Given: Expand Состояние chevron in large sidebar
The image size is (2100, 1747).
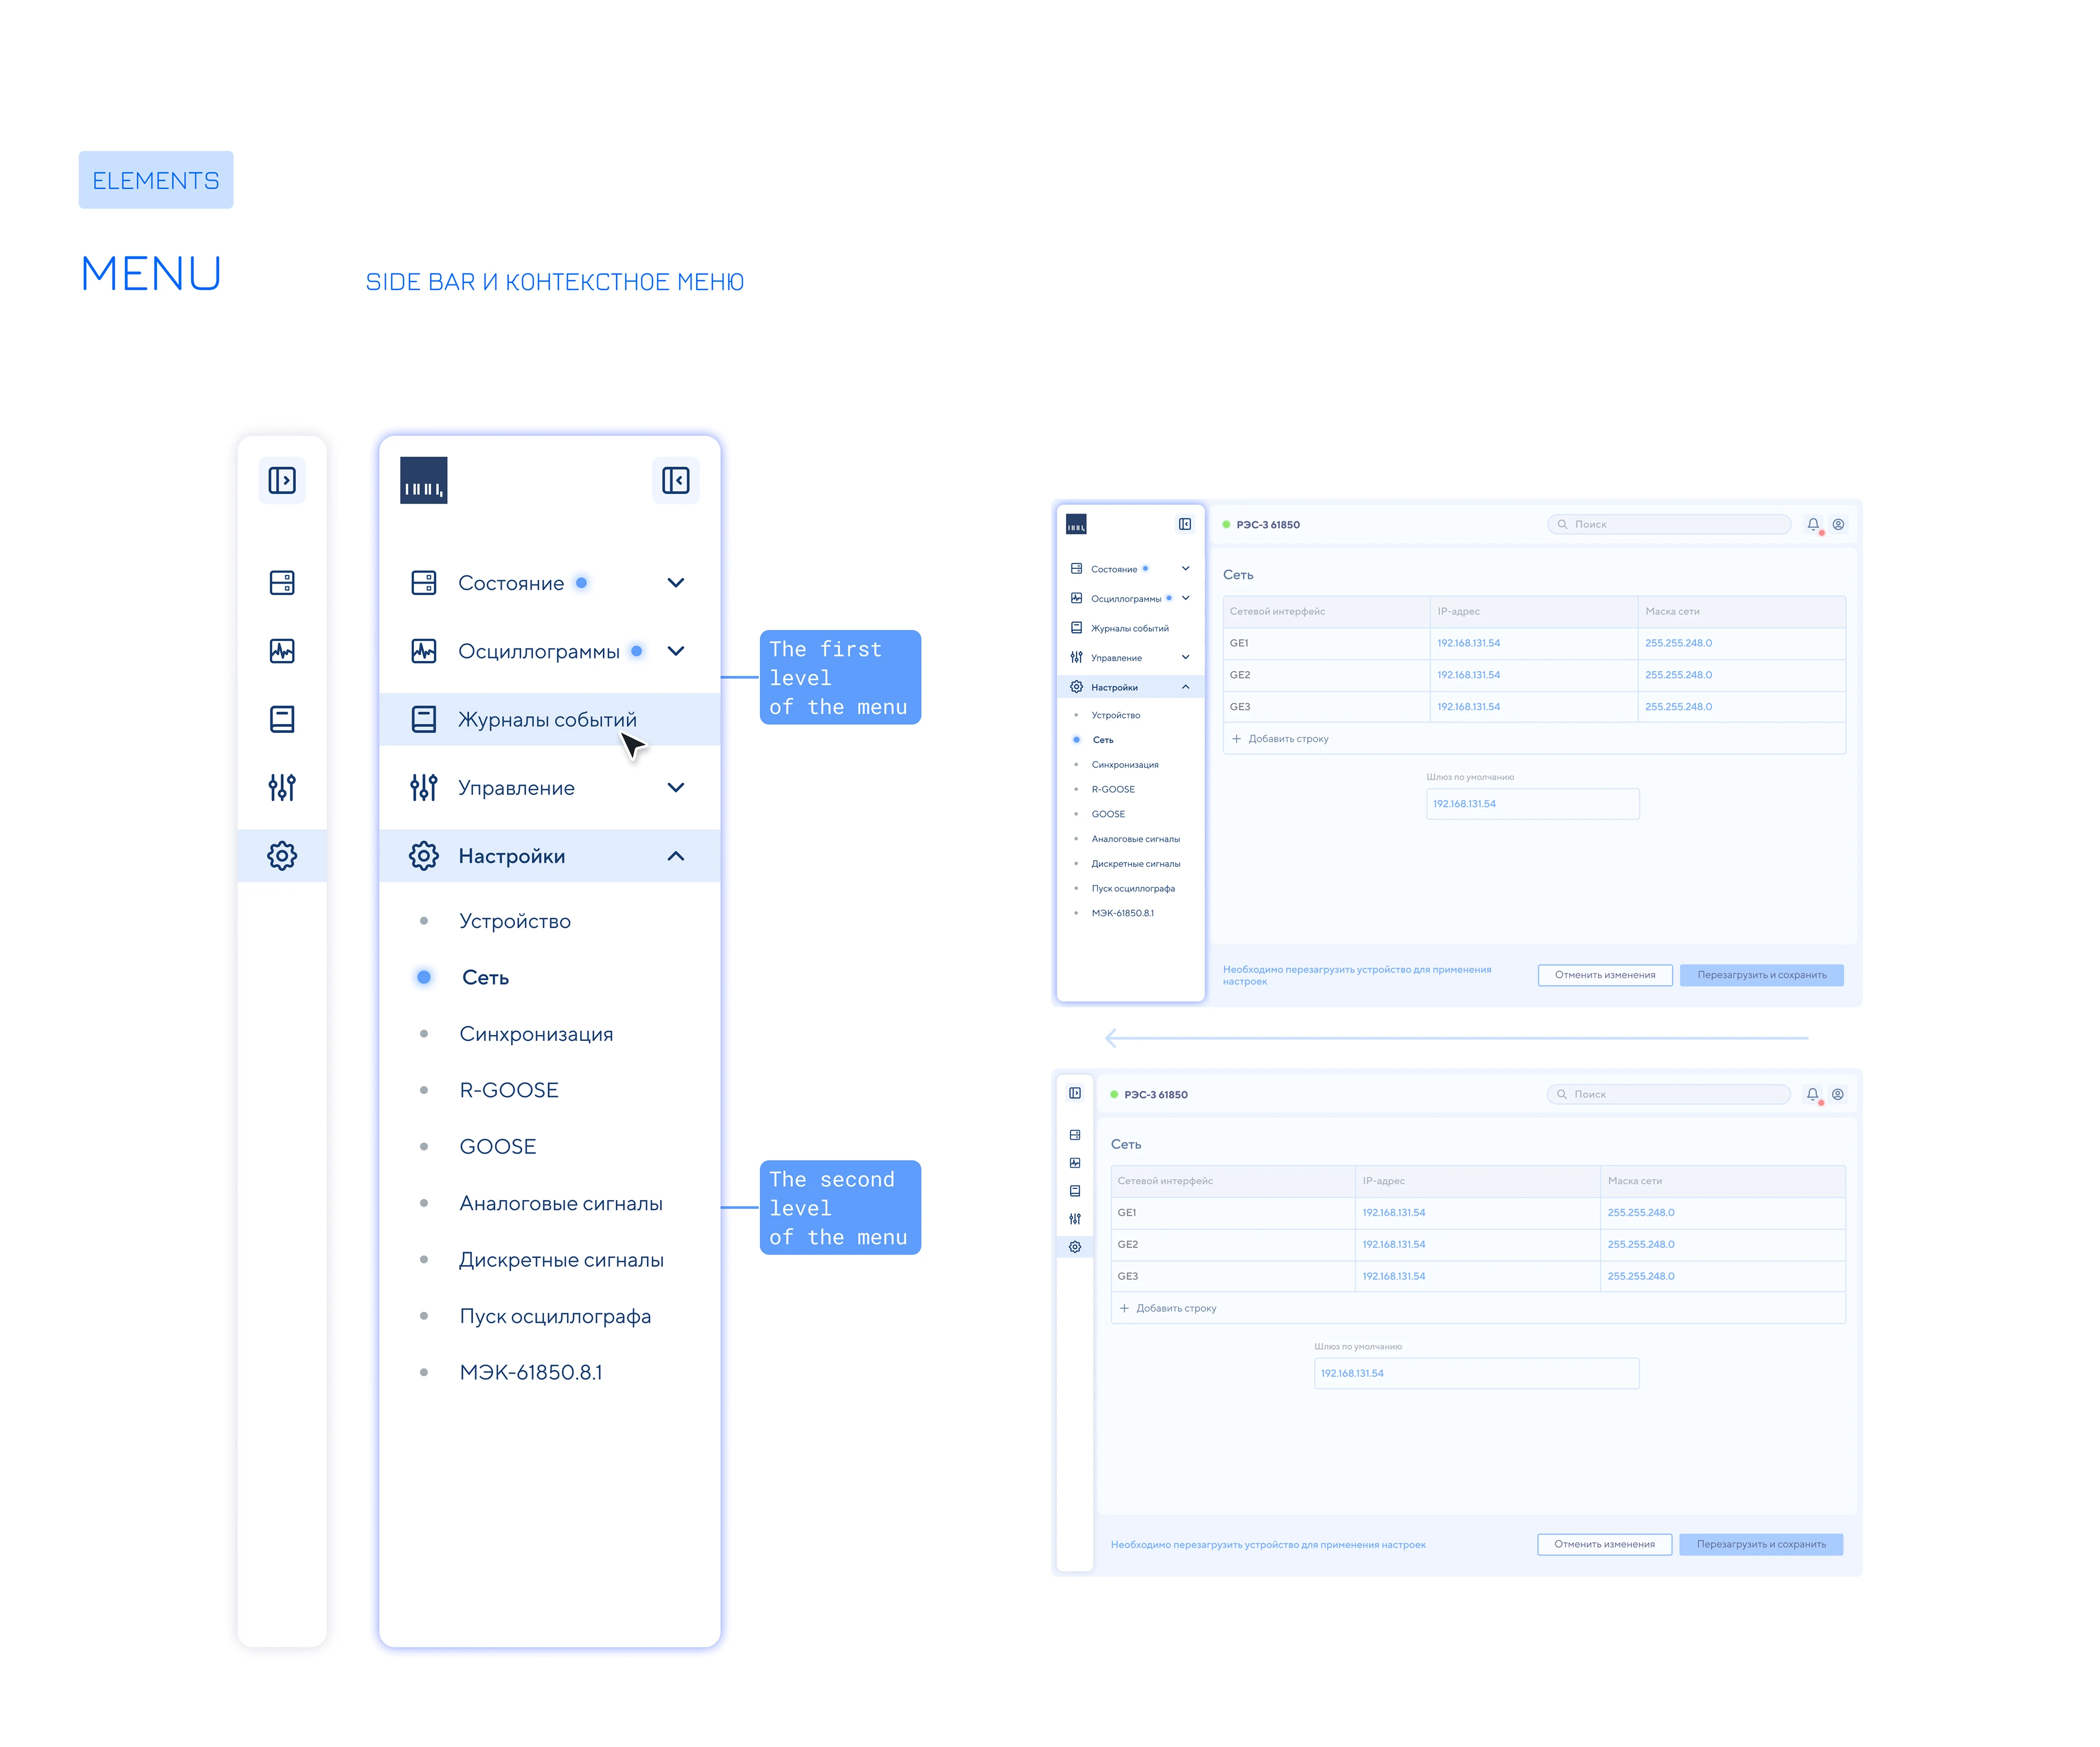Looking at the screenshot, I should 676,583.
